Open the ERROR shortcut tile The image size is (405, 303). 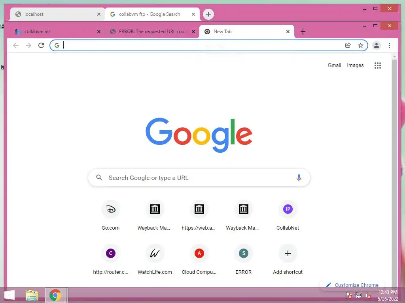[x=243, y=260]
